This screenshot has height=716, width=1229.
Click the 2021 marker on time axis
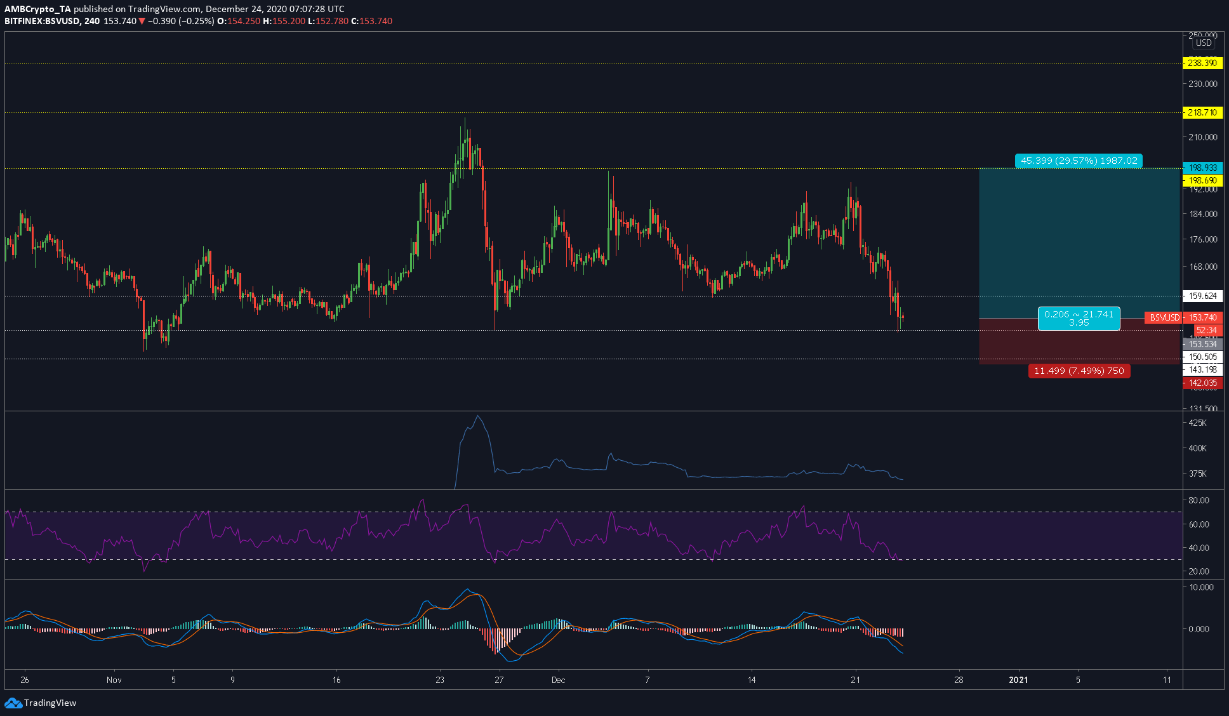[x=1018, y=680]
